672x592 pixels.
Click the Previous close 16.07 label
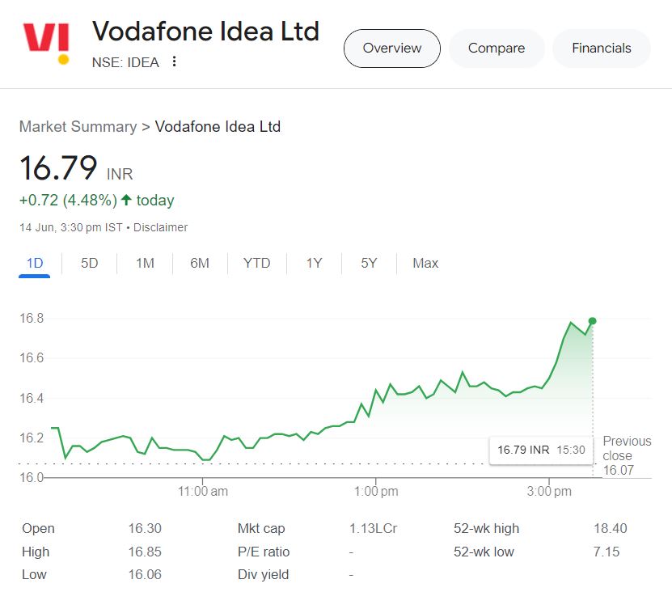626,455
